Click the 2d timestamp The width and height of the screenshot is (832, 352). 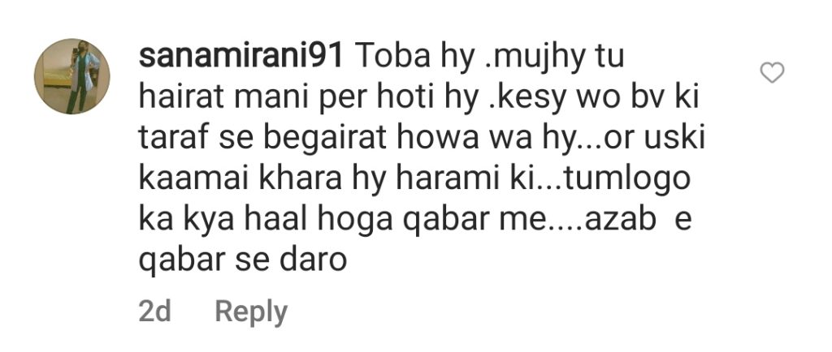click(154, 311)
